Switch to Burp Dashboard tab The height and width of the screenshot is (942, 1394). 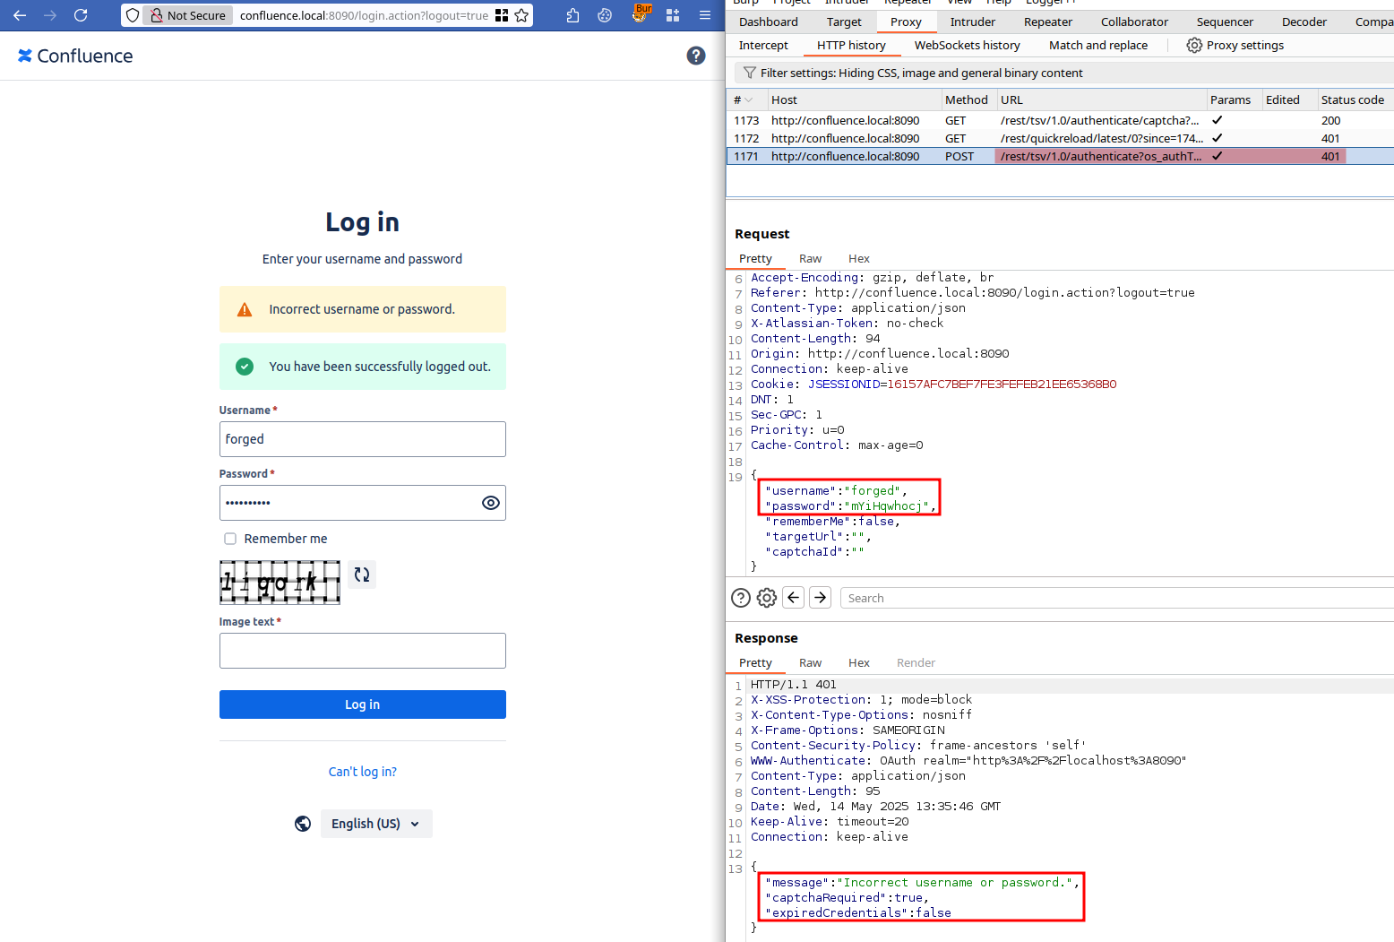click(x=769, y=22)
